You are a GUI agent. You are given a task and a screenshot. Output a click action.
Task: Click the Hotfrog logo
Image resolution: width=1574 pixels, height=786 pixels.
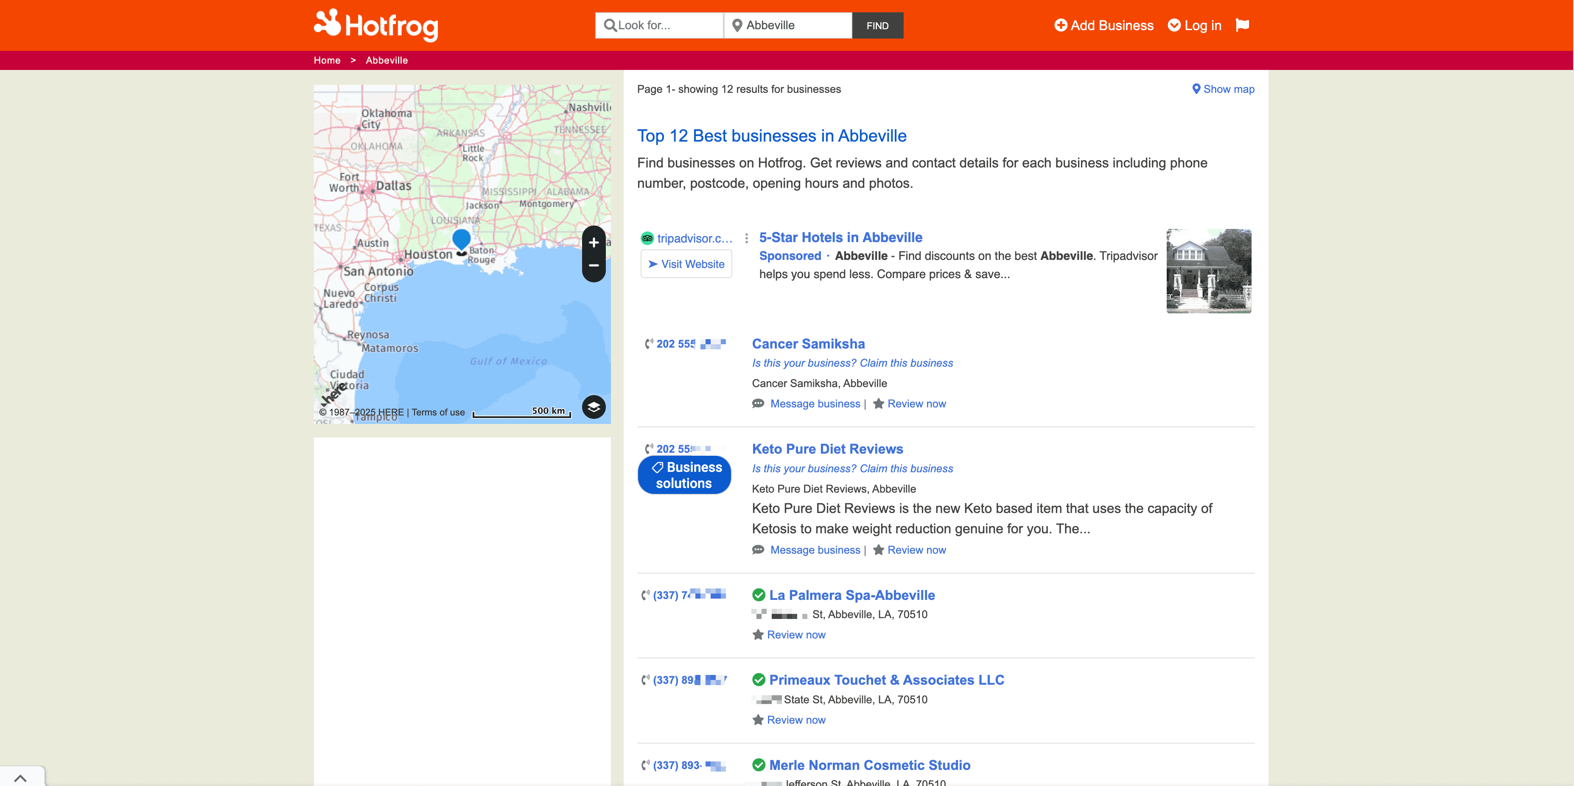click(x=376, y=25)
